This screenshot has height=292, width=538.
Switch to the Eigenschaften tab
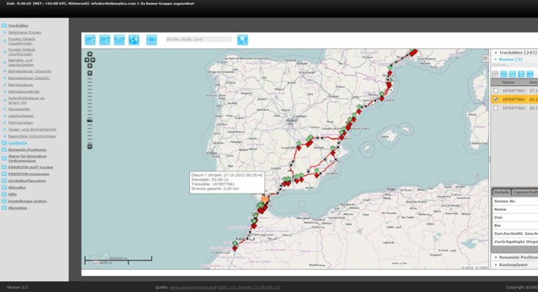coord(525,192)
